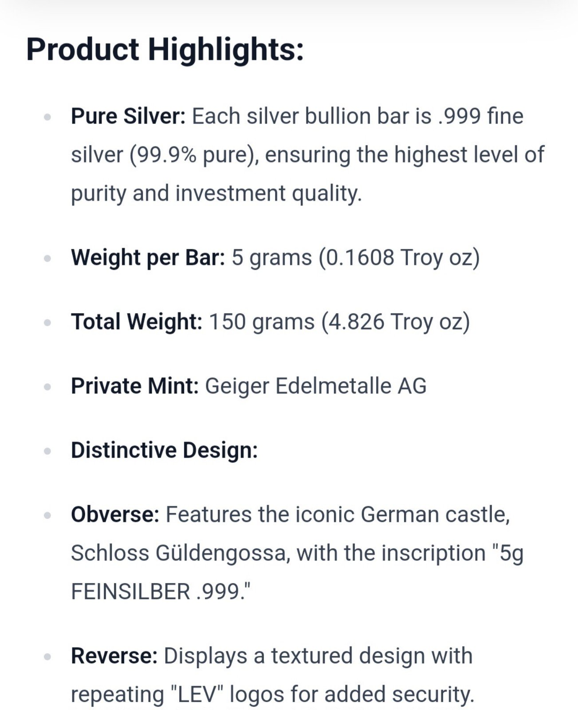The height and width of the screenshot is (710, 578).
Task: Click the 5 grams weight value
Action: coord(271,257)
